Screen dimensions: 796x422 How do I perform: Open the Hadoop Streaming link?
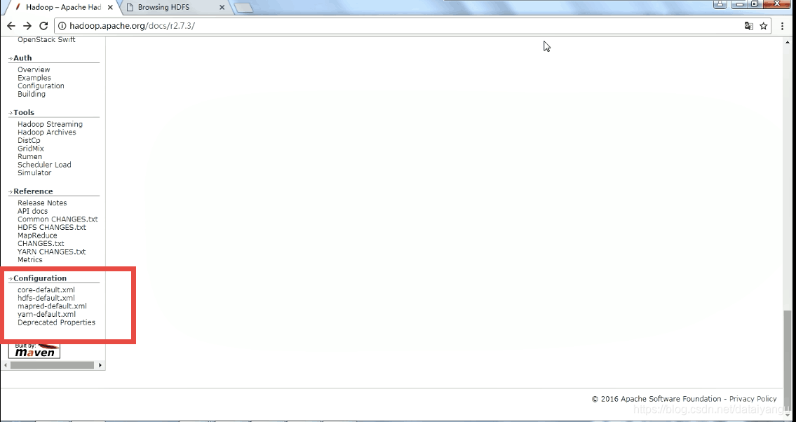(50, 124)
